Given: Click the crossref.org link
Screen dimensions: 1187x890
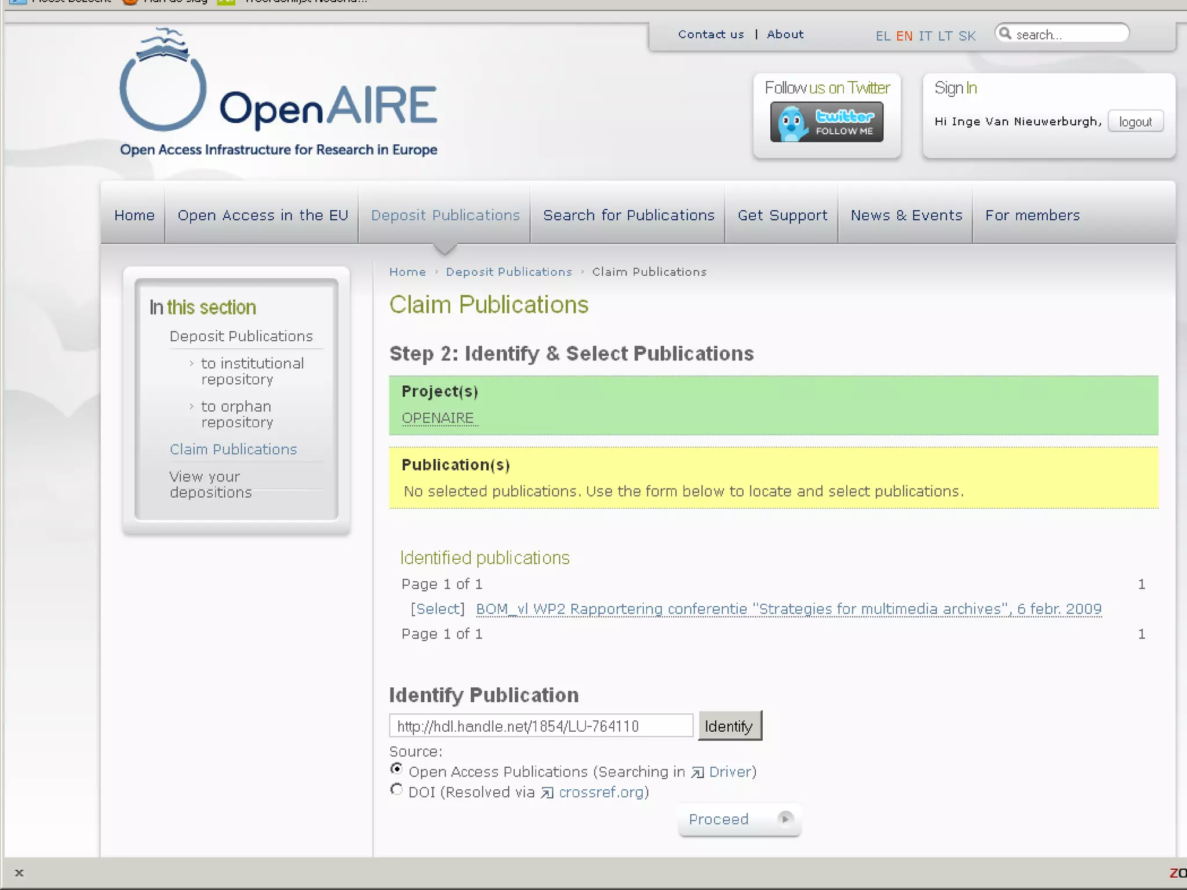Looking at the screenshot, I should tap(601, 792).
